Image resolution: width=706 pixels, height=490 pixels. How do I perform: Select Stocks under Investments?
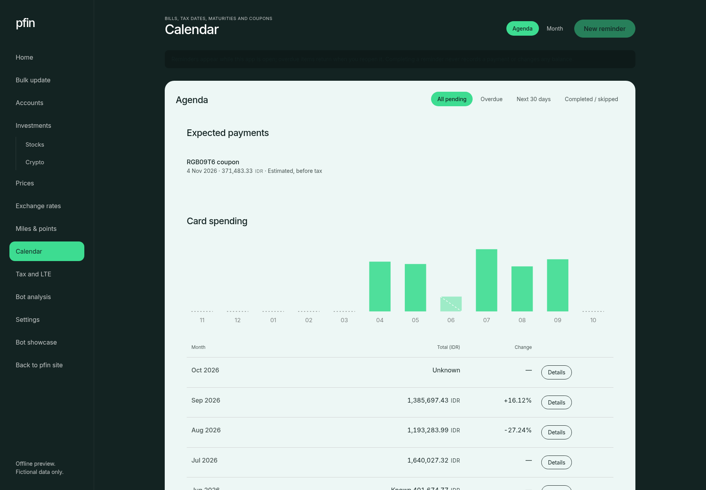coord(35,145)
